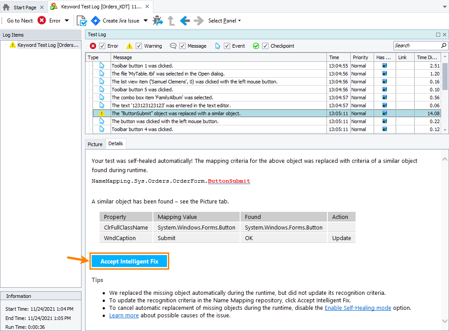Open the Enable Self-Healing mode link

click(x=358, y=308)
